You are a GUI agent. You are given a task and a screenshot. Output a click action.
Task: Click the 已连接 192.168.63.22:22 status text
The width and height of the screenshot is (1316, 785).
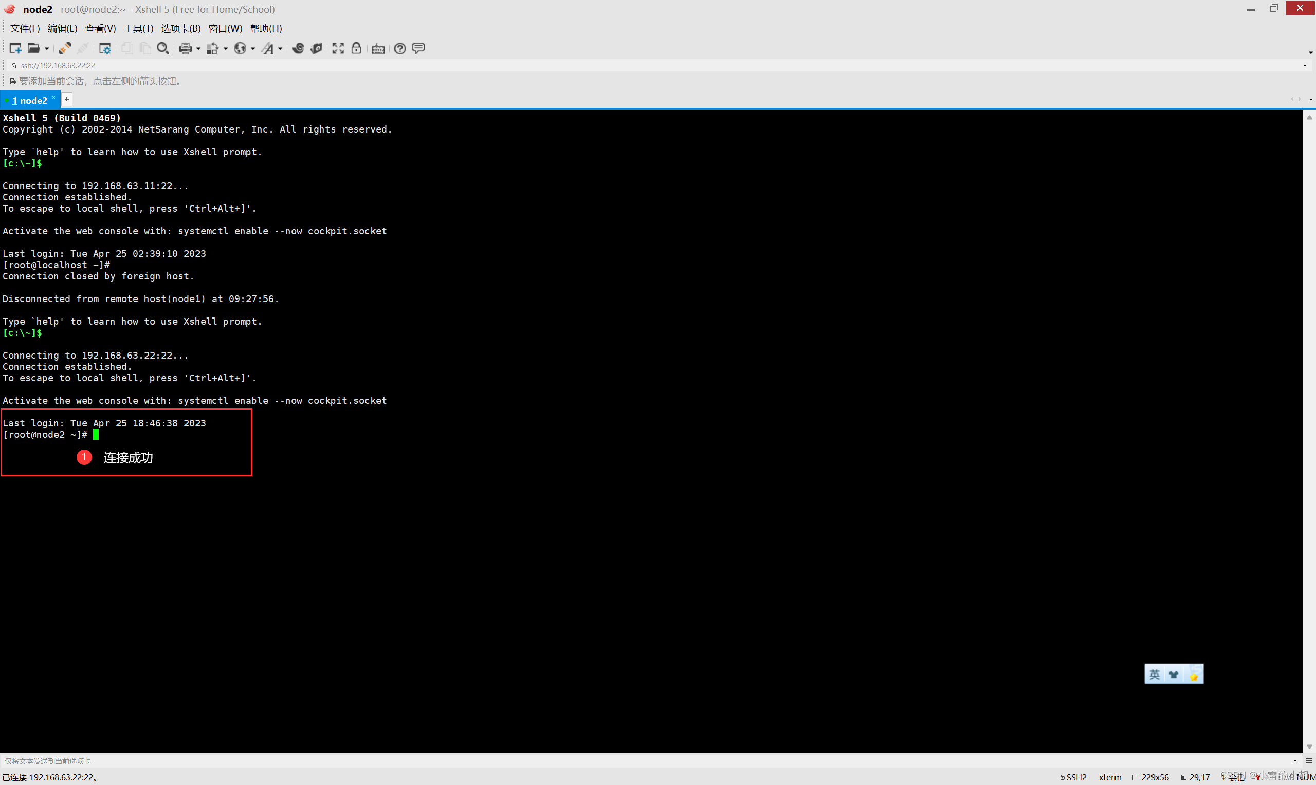50,777
